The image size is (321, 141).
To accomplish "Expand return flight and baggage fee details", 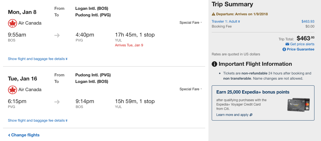I will [x=38, y=120].
